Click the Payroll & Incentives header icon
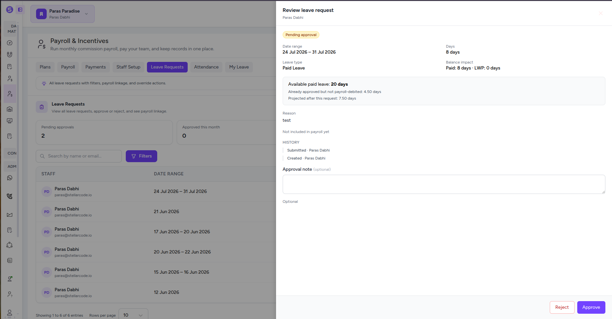The height and width of the screenshot is (319, 612). coord(42,44)
